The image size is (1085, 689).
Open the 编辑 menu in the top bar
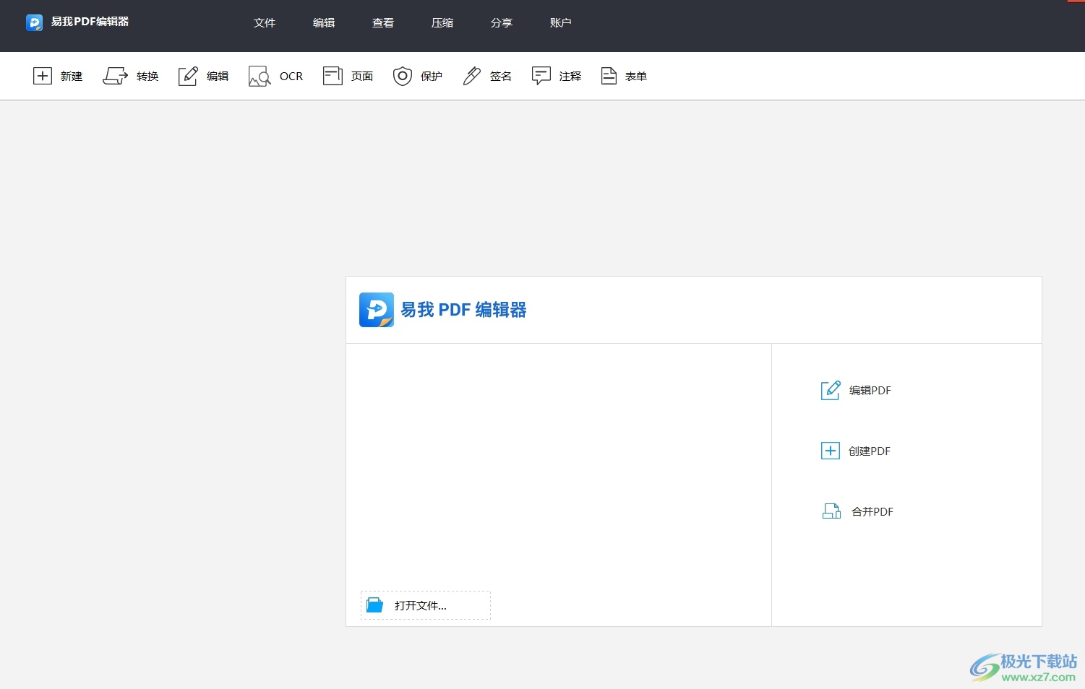click(324, 23)
